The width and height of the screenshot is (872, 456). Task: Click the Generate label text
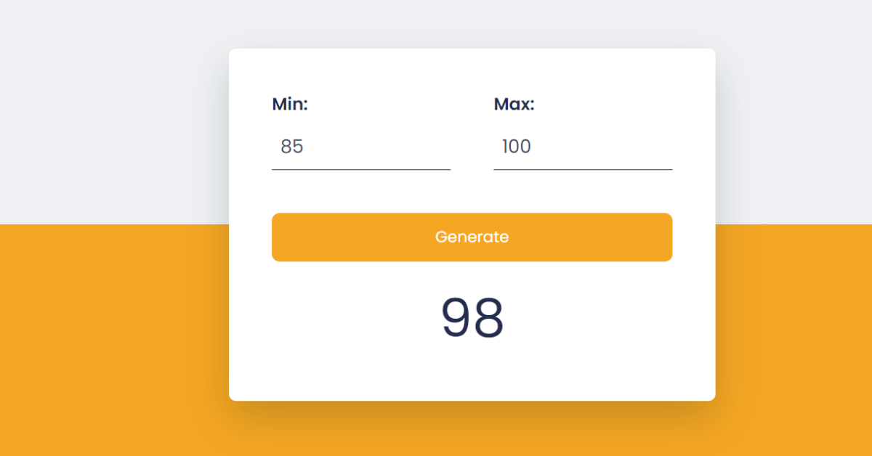pyautogui.click(x=472, y=237)
